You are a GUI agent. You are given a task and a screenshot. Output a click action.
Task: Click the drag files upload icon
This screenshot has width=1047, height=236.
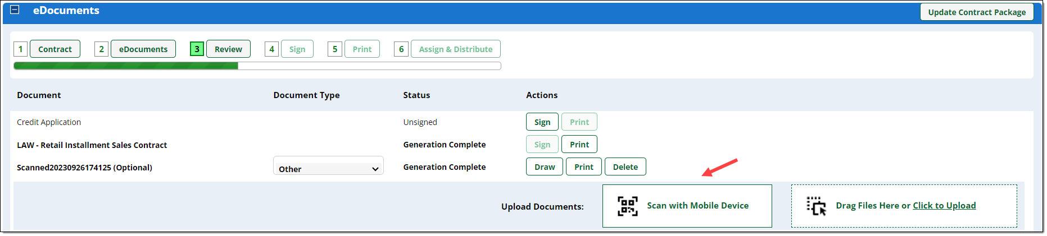click(x=817, y=206)
